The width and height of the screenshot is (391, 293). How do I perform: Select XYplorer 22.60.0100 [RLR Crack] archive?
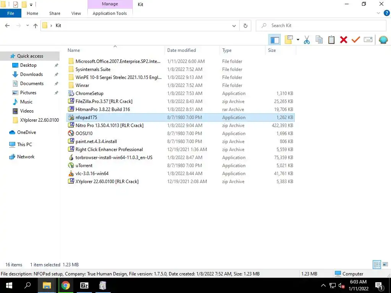[107, 182]
